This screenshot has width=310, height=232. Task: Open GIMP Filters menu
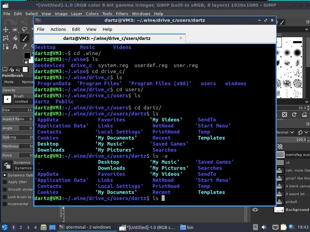point(122,14)
